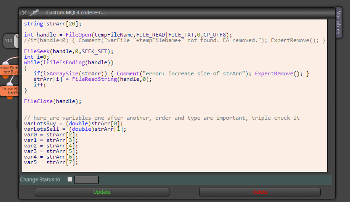Image resolution: width=350 pixels, height=202 pixels.
Task: Close the Custom MQL4 code dialog
Action: pos(25,13)
